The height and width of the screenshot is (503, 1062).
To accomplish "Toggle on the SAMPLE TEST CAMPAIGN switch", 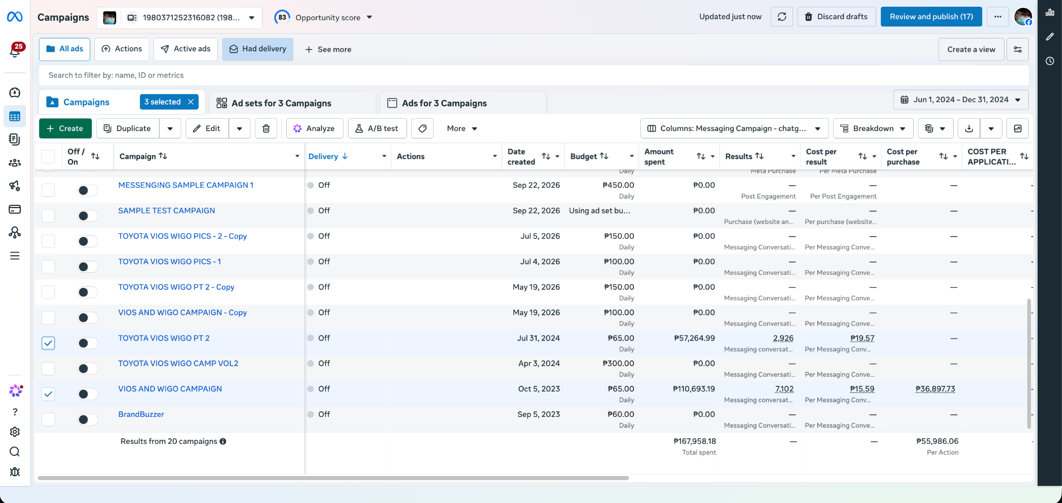I will click(88, 216).
